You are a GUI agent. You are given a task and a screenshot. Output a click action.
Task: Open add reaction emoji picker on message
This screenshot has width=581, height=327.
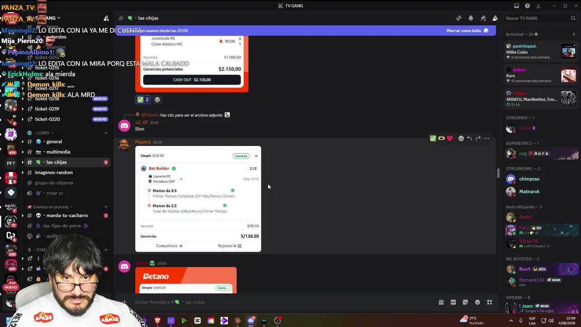tap(461, 139)
